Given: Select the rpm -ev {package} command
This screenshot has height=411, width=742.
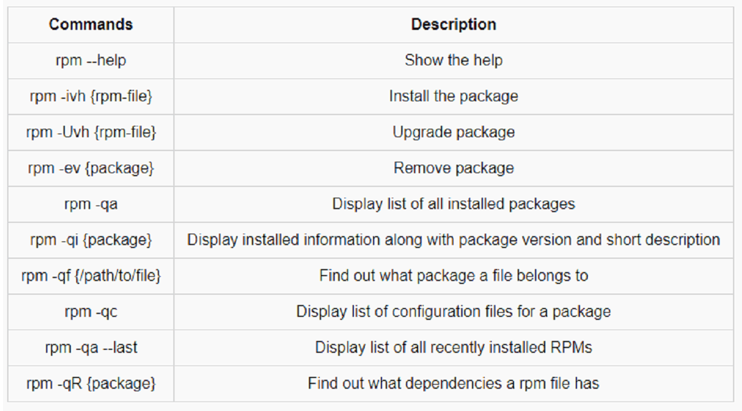Looking at the screenshot, I should [x=91, y=168].
